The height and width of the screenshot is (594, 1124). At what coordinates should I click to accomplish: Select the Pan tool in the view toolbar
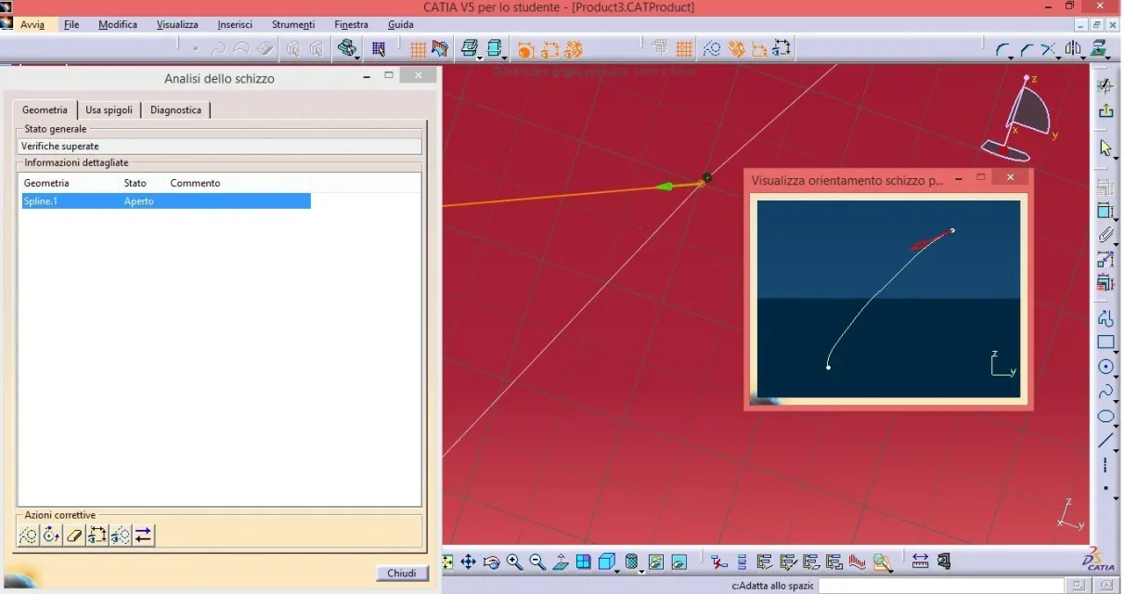pyautogui.click(x=469, y=562)
